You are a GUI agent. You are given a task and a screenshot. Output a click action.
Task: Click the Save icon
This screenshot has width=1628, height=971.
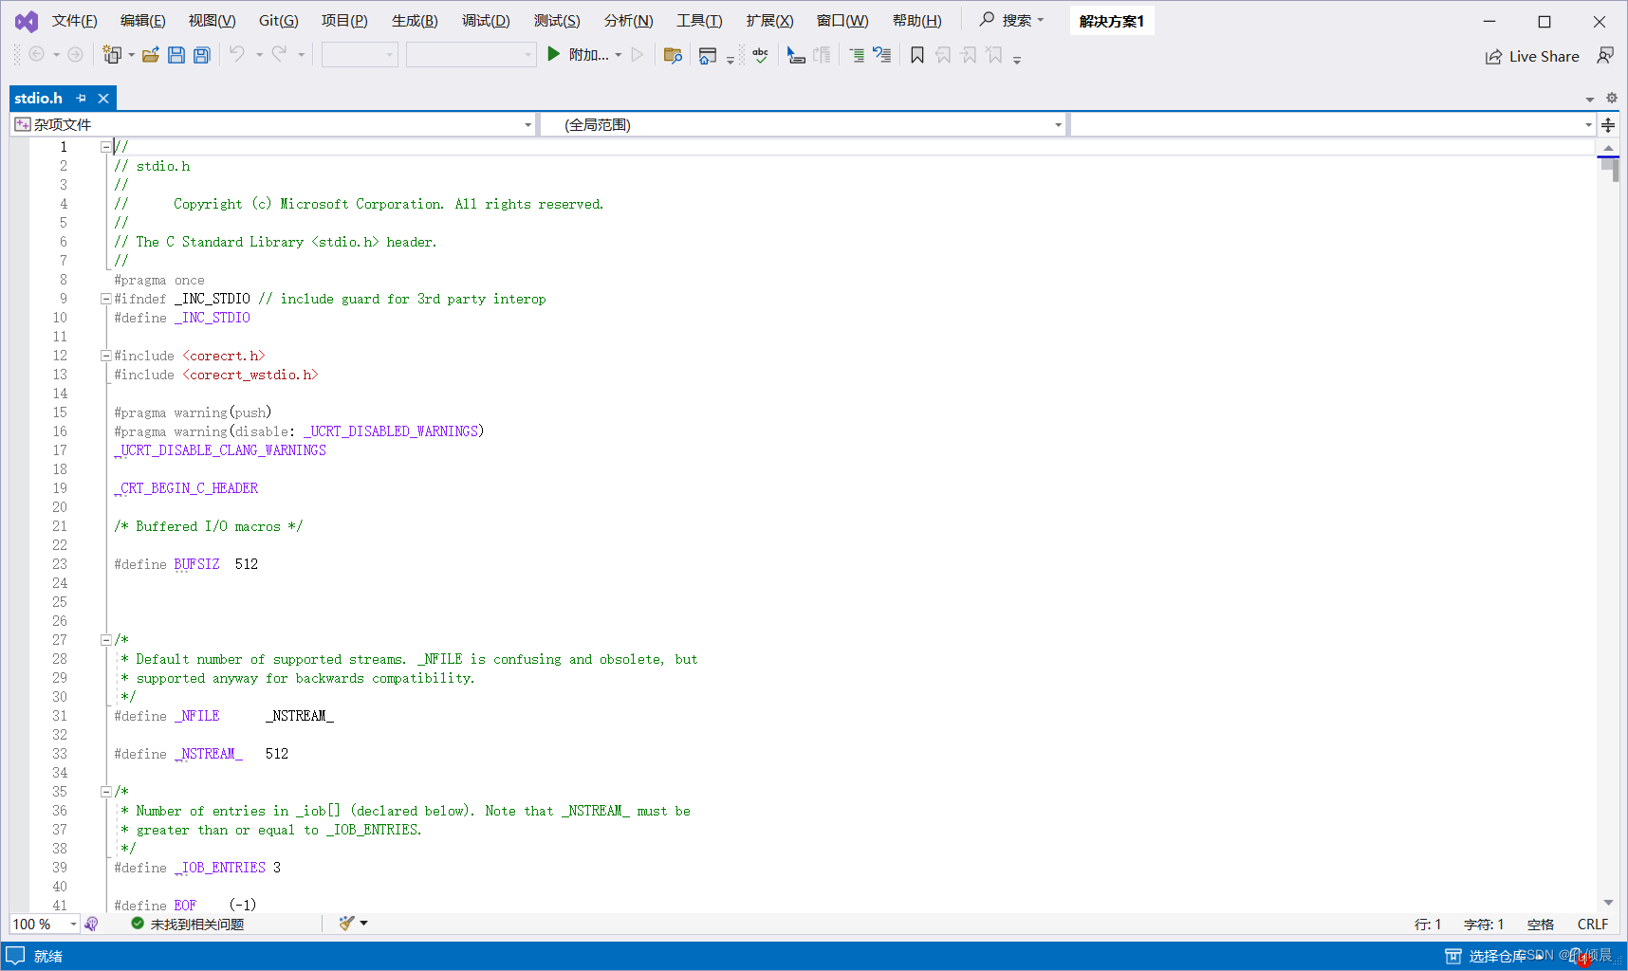[x=176, y=55]
